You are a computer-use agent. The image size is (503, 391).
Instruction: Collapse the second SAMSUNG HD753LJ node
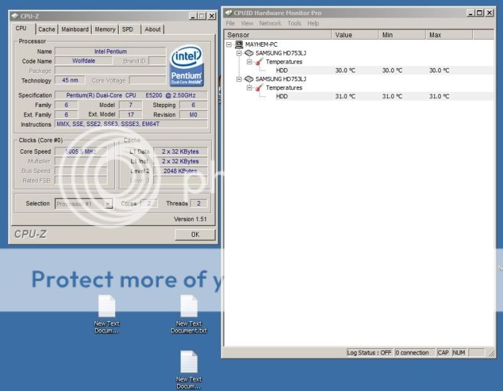coord(239,79)
